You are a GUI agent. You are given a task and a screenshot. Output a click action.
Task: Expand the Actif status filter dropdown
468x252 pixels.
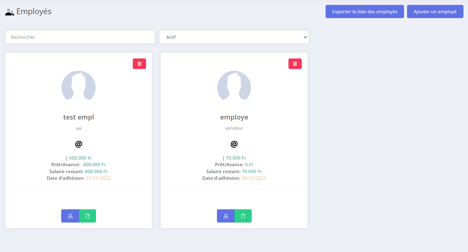click(x=234, y=37)
